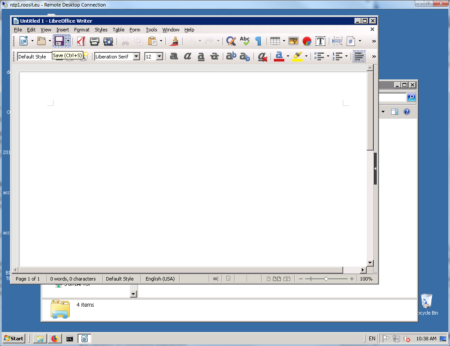The width and height of the screenshot is (450, 346).
Task: Click the New document icon
Action: click(x=23, y=41)
